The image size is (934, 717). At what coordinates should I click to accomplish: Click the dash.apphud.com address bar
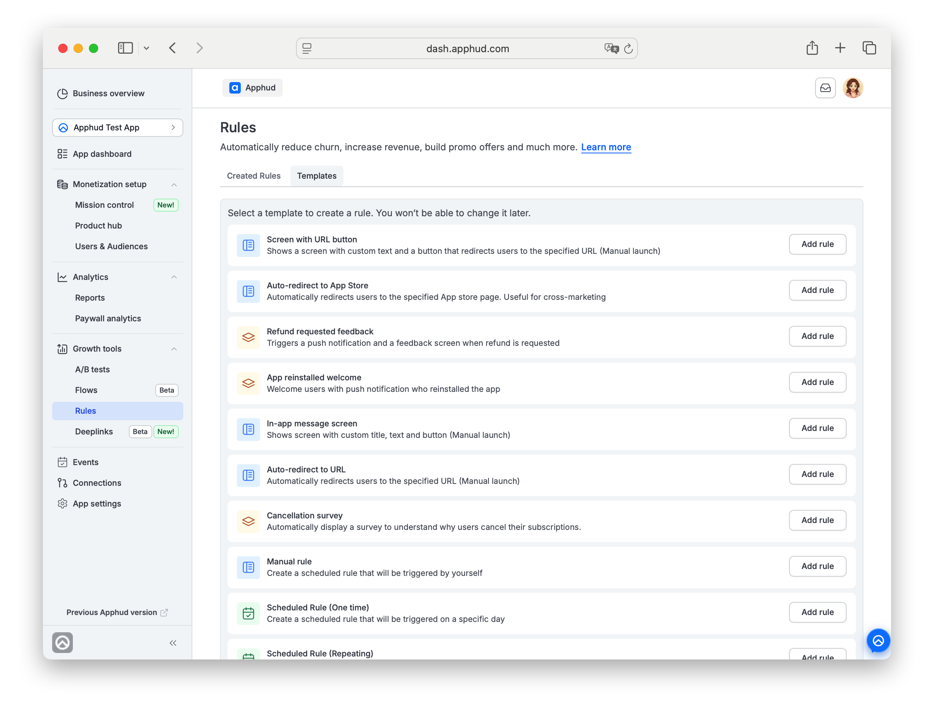click(x=467, y=49)
